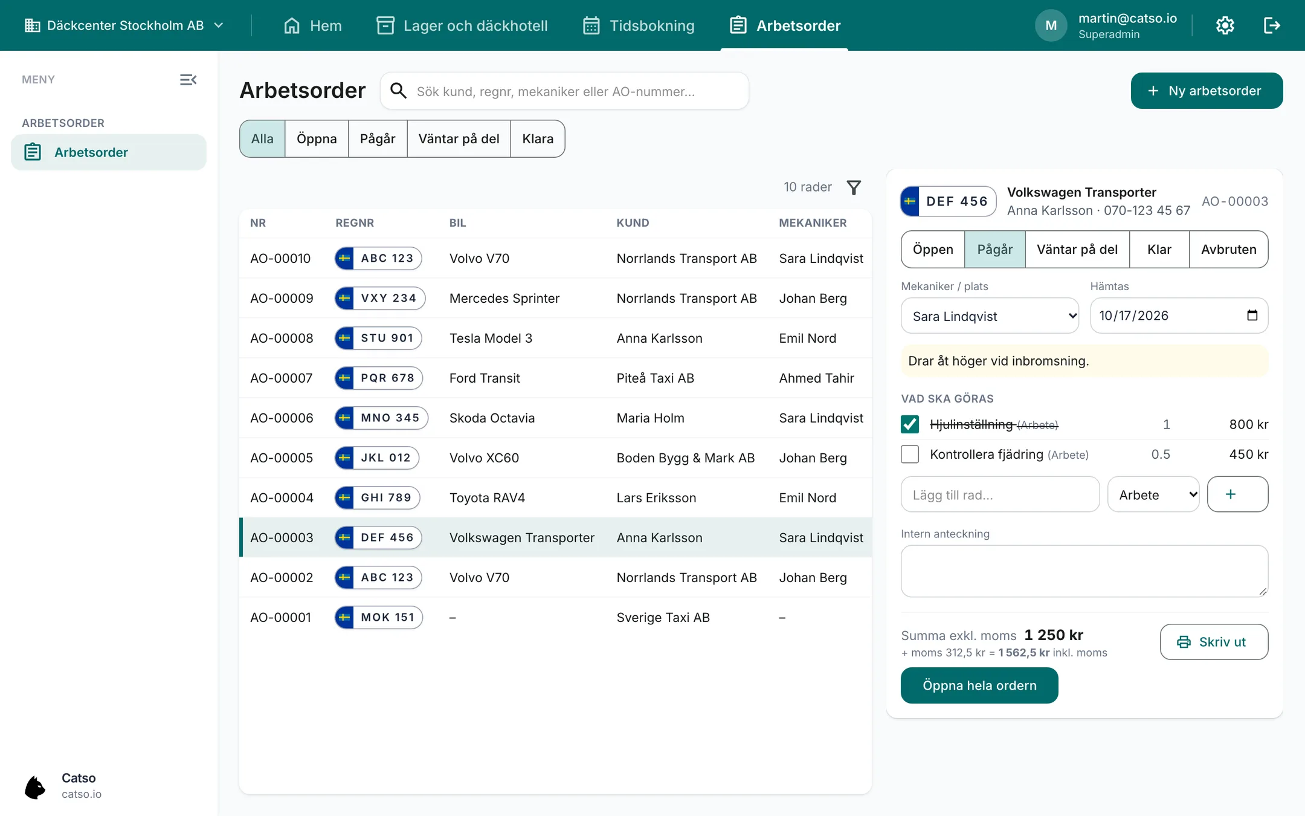This screenshot has height=816, width=1305.
Task: Filter list by Öppna tab
Action: pyautogui.click(x=317, y=139)
